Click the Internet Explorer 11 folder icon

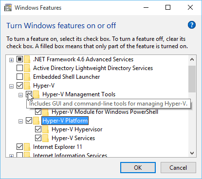click(27, 147)
